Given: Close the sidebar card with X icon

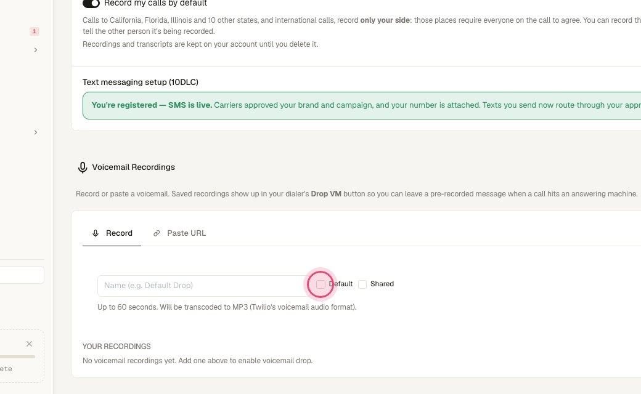Looking at the screenshot, I should pyautogui.click(x=29, y=344).
